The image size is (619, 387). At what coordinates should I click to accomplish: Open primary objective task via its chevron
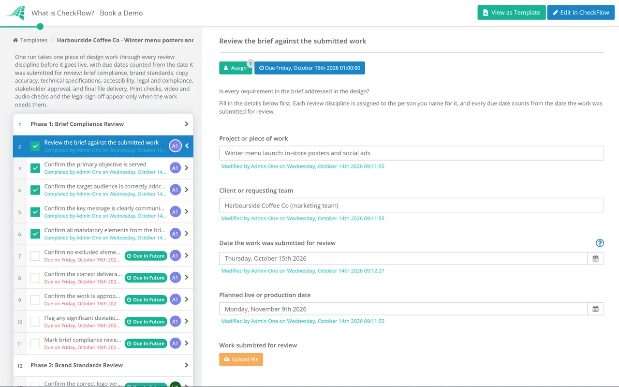pyautogui.click(x=187, y=168)
